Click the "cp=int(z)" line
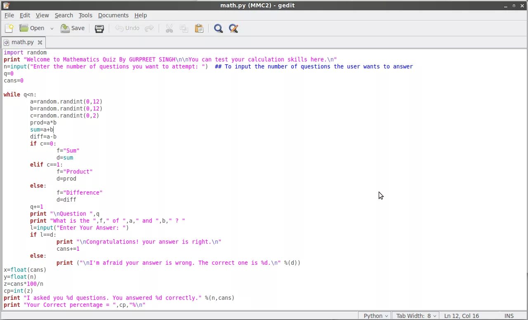The width and height of the screenshot is (528, 320). point(19,291)
